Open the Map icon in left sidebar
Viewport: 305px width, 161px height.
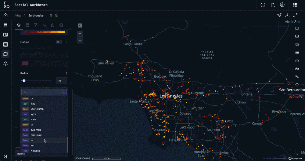(x=5, y=54)
